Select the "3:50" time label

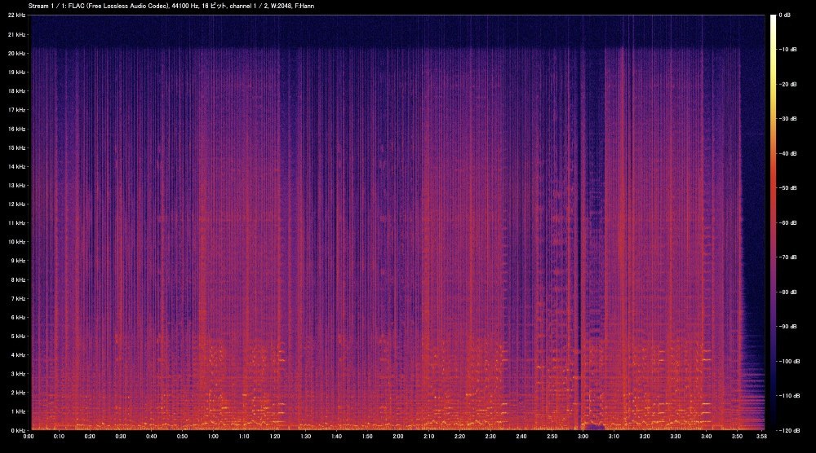[x=737, y=437]
